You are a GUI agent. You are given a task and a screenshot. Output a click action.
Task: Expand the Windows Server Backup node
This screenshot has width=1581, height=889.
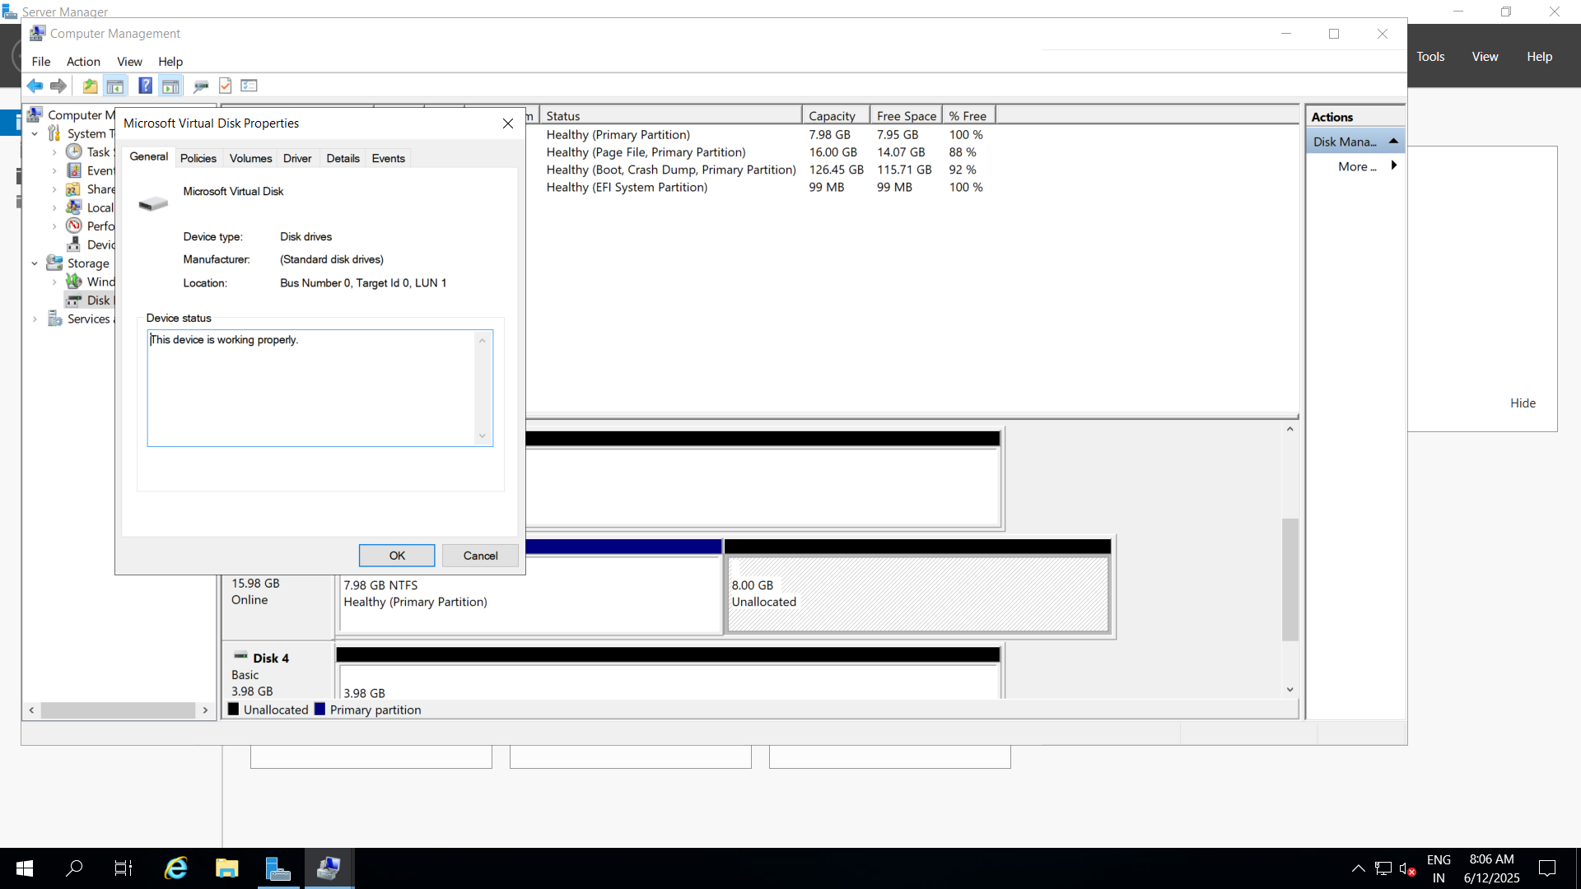(x=54, y=282)
